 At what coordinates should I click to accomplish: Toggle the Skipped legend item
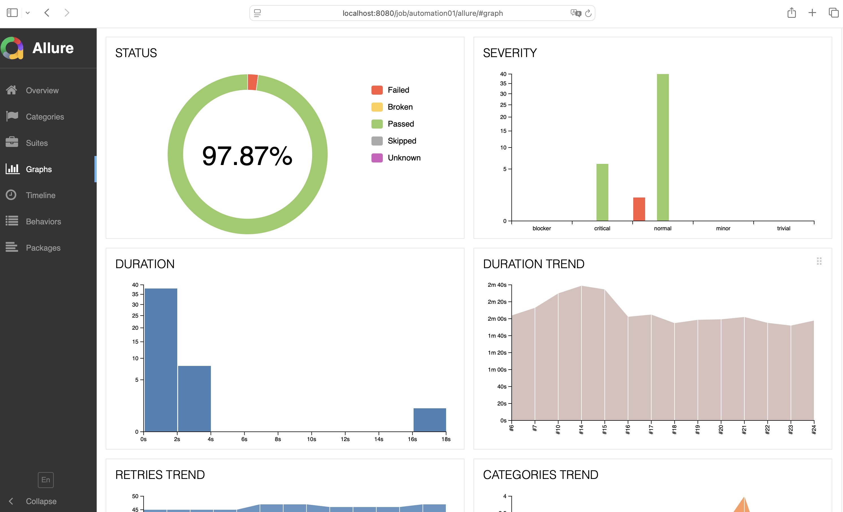coord(401,141)
